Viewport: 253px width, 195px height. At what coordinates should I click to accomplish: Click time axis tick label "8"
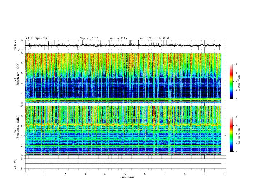(185, 174)
